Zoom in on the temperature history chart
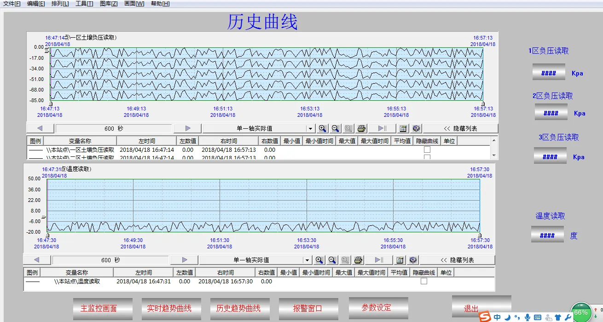 click(x=319, y=260)
